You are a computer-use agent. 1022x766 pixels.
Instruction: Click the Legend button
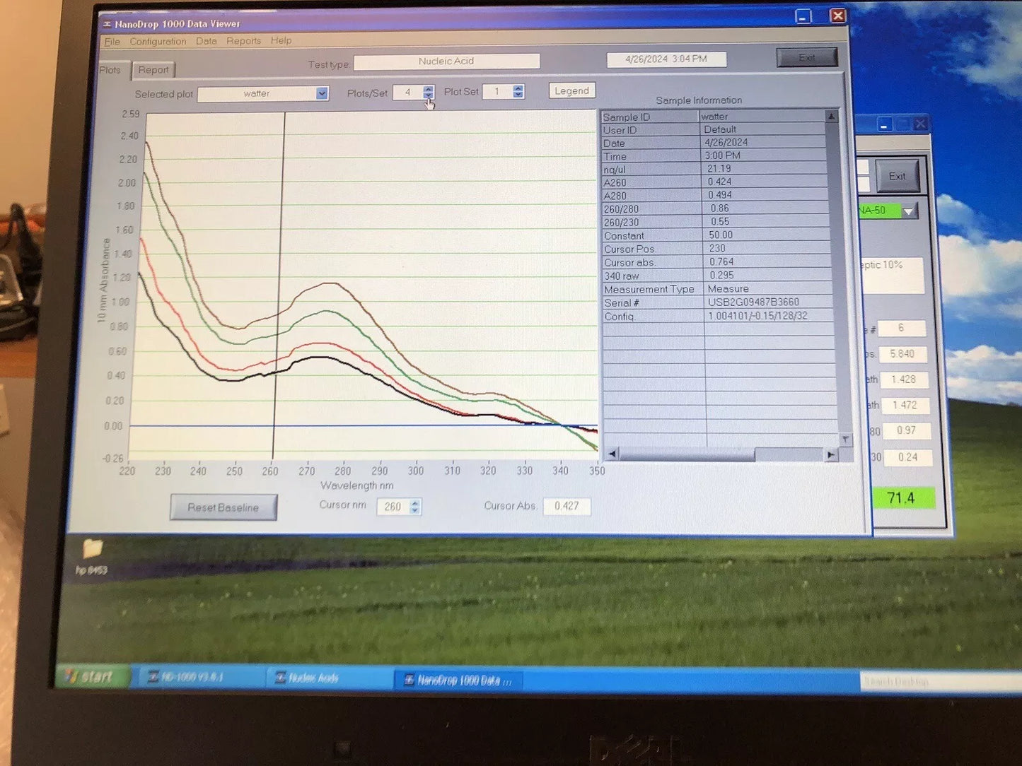[x=571, y=90]
